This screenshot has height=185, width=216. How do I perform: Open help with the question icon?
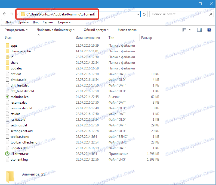(209, 30)
